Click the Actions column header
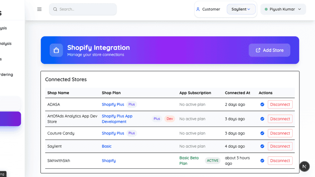 point(266,93)
